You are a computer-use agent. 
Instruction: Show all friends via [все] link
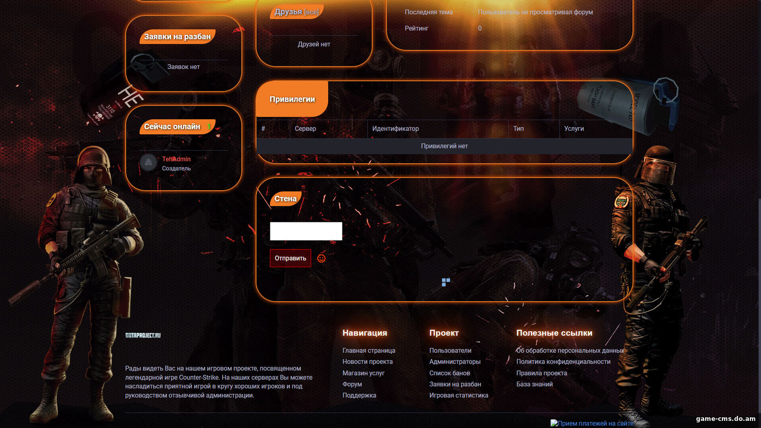(x=312, y=12)
